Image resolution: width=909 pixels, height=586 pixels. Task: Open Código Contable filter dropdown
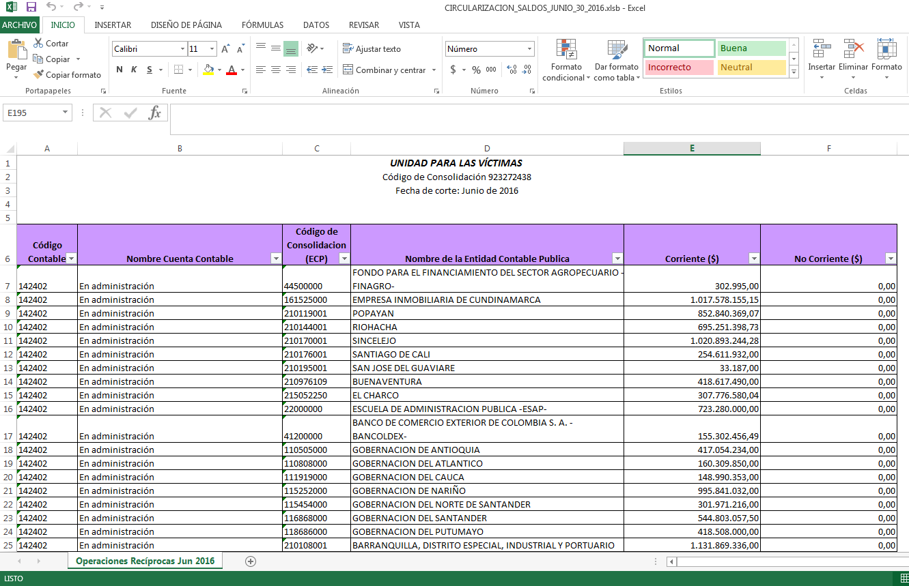tap(71, 259)
